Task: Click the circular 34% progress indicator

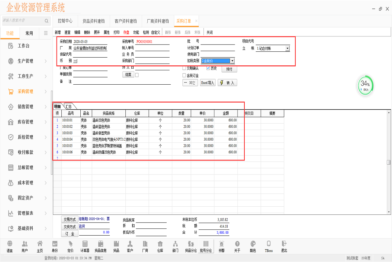Action: click(x=365, y=85)
